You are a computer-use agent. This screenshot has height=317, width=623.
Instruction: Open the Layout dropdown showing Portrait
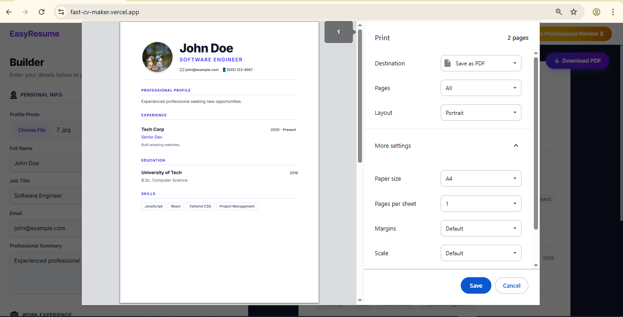pyautogui.click(x=480, y=112)
